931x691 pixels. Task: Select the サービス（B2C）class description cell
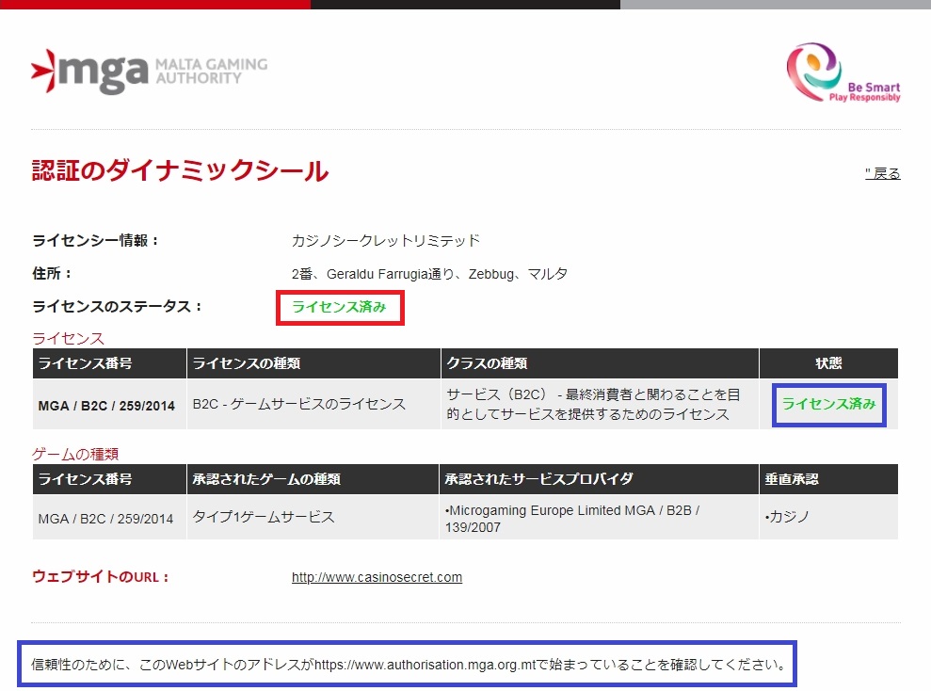point(600,404)
